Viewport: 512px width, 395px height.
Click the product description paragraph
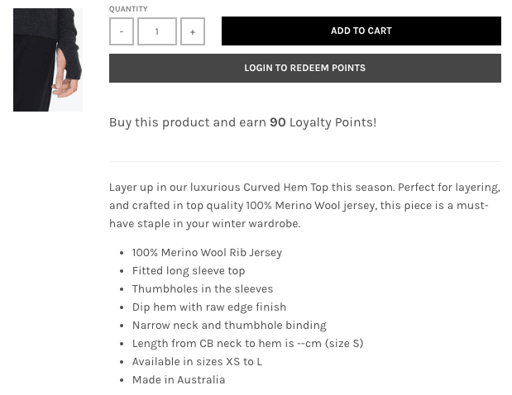[x=304, y=205]
